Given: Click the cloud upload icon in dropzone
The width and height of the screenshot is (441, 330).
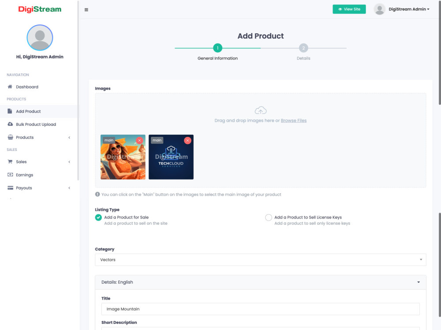Looking at the screenshot, I should coord(261,110).
